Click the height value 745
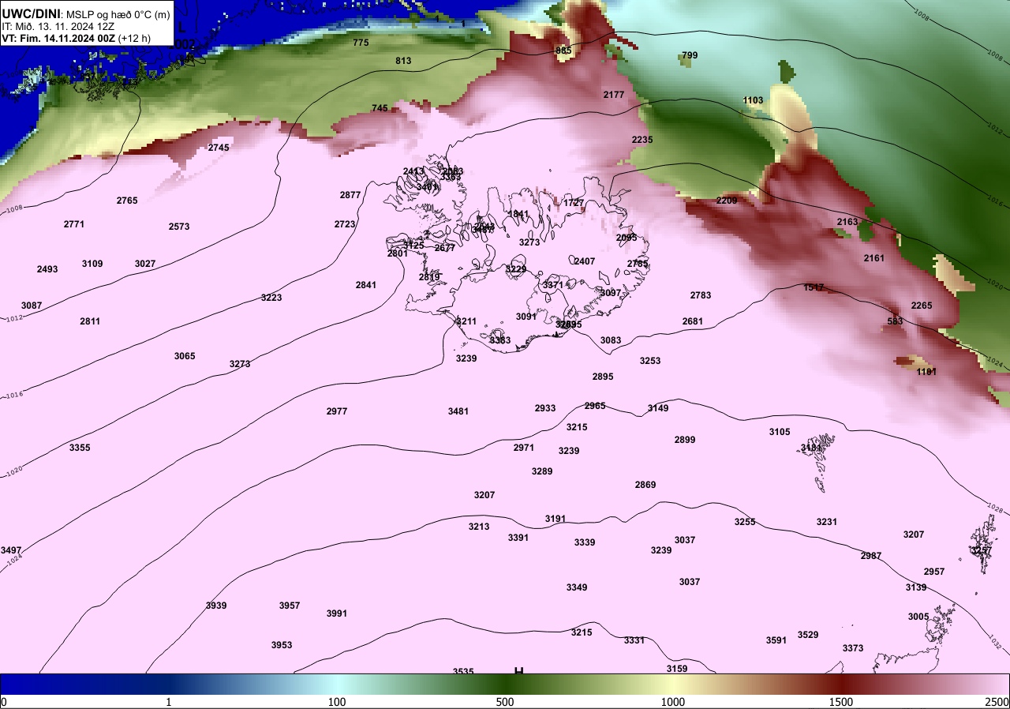The image size is (1010, 709). [x=380, y=108]
